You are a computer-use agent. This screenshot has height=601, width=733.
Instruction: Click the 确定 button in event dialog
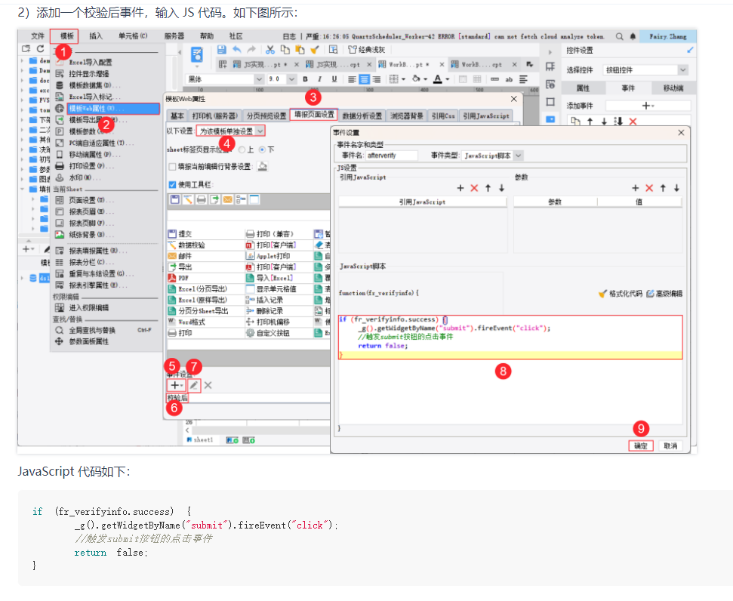point(640,446)
